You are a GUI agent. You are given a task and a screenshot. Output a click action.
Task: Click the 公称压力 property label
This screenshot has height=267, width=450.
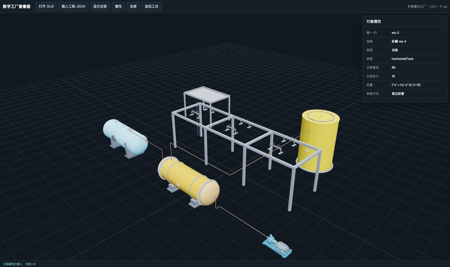pyautogui.click(x=373, y=76)
